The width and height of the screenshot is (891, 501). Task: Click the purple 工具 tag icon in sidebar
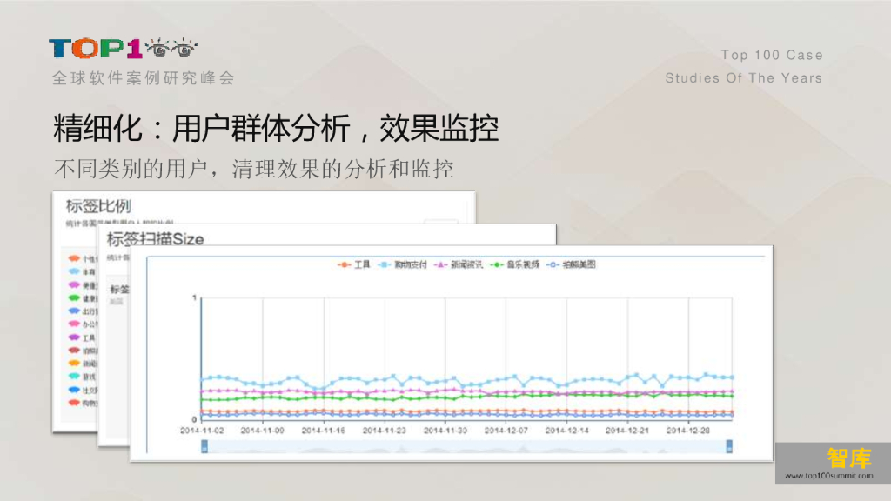tap(75, 337)
